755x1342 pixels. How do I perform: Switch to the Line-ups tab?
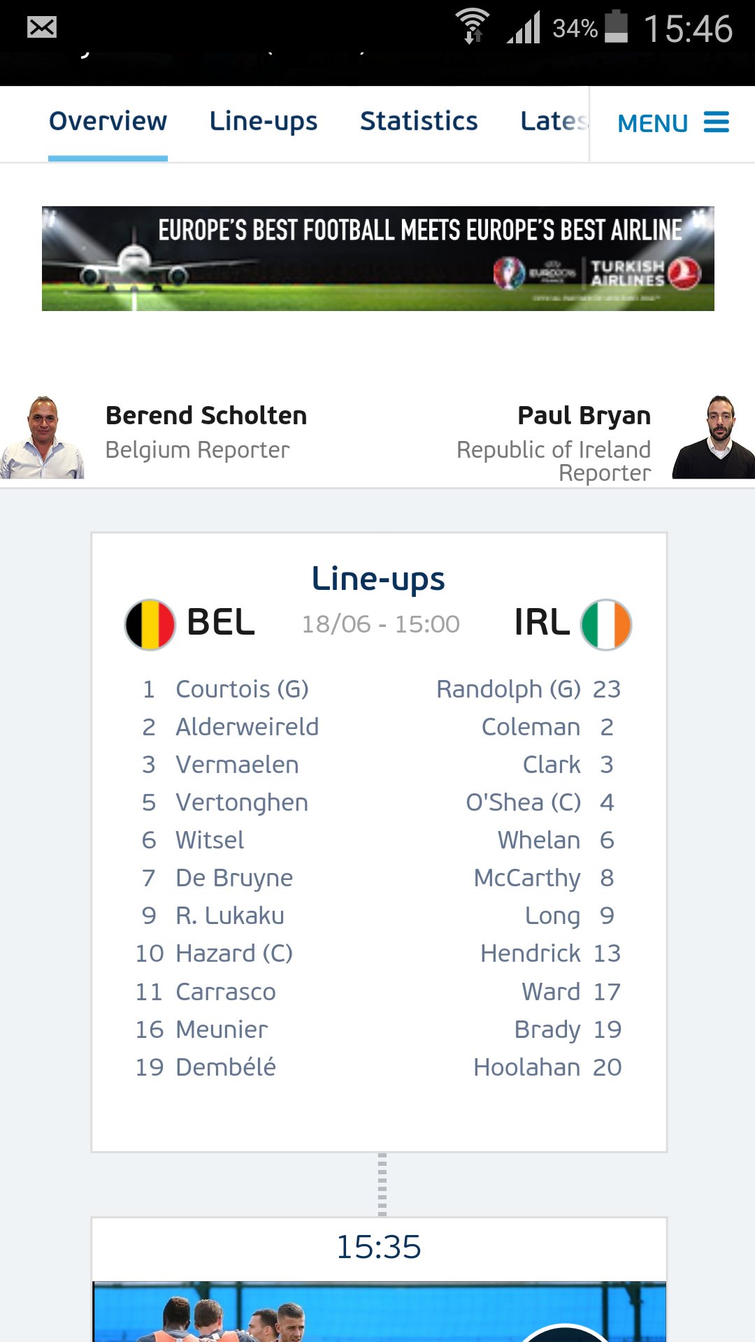264,122
